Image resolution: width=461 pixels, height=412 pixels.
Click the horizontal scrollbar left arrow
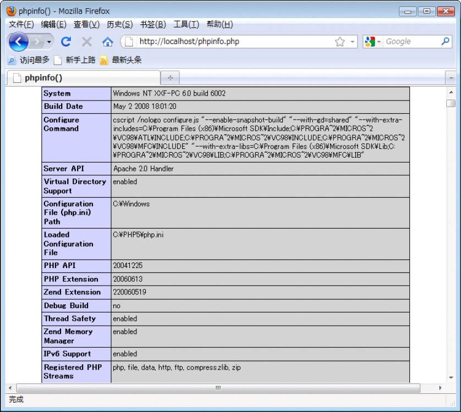tap(10, 388)
